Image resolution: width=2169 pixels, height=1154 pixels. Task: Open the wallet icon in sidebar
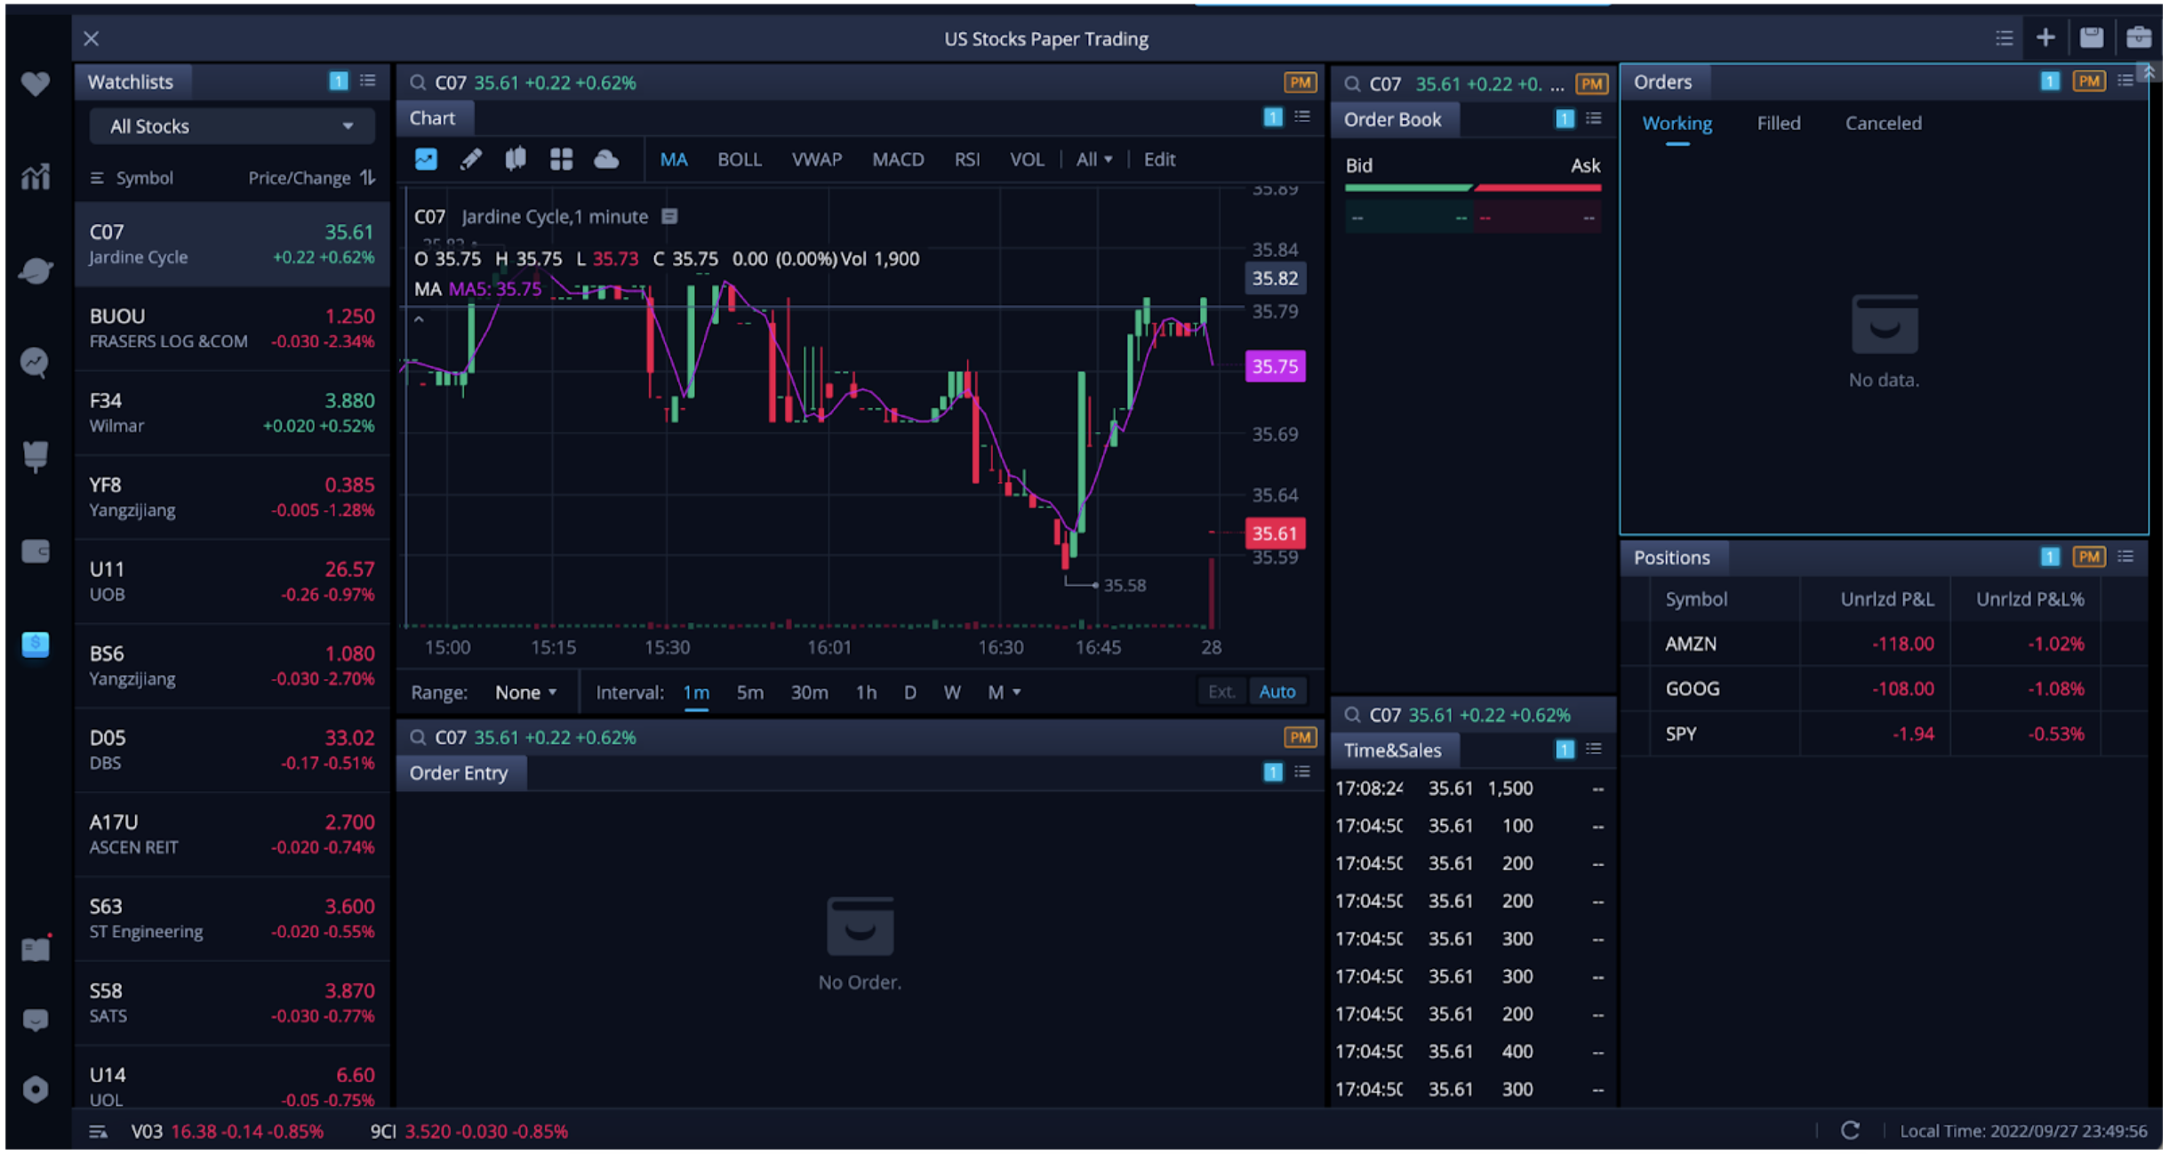(x=36, y=551)
